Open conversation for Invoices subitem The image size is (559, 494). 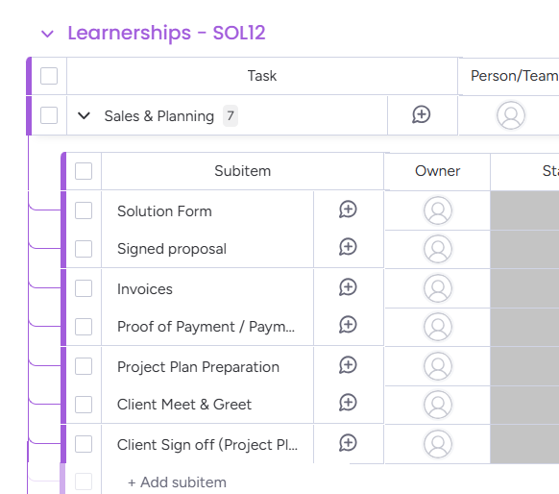click(x=348, y=287)
